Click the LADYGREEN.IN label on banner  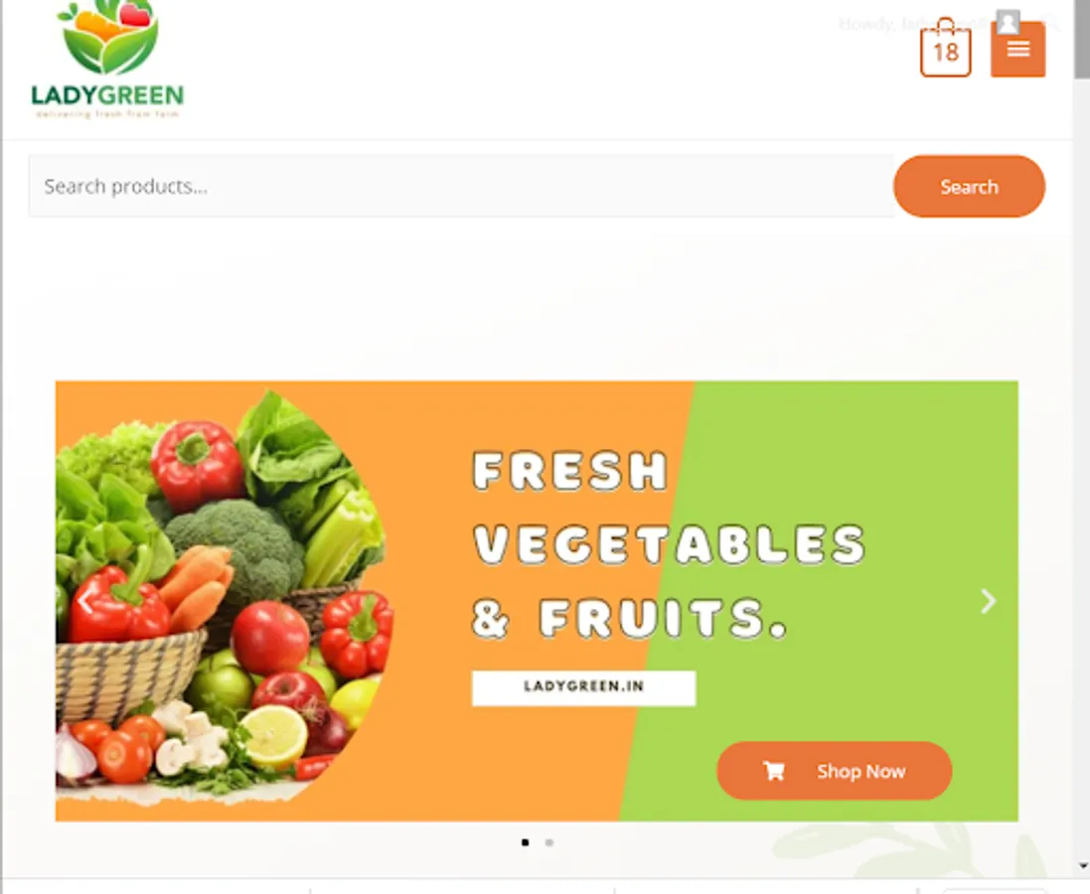click(x=584, y=687)
